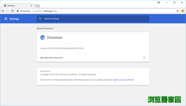Bookmark this page with the star icon
186x106 pixels.
(x=177, y=11)
